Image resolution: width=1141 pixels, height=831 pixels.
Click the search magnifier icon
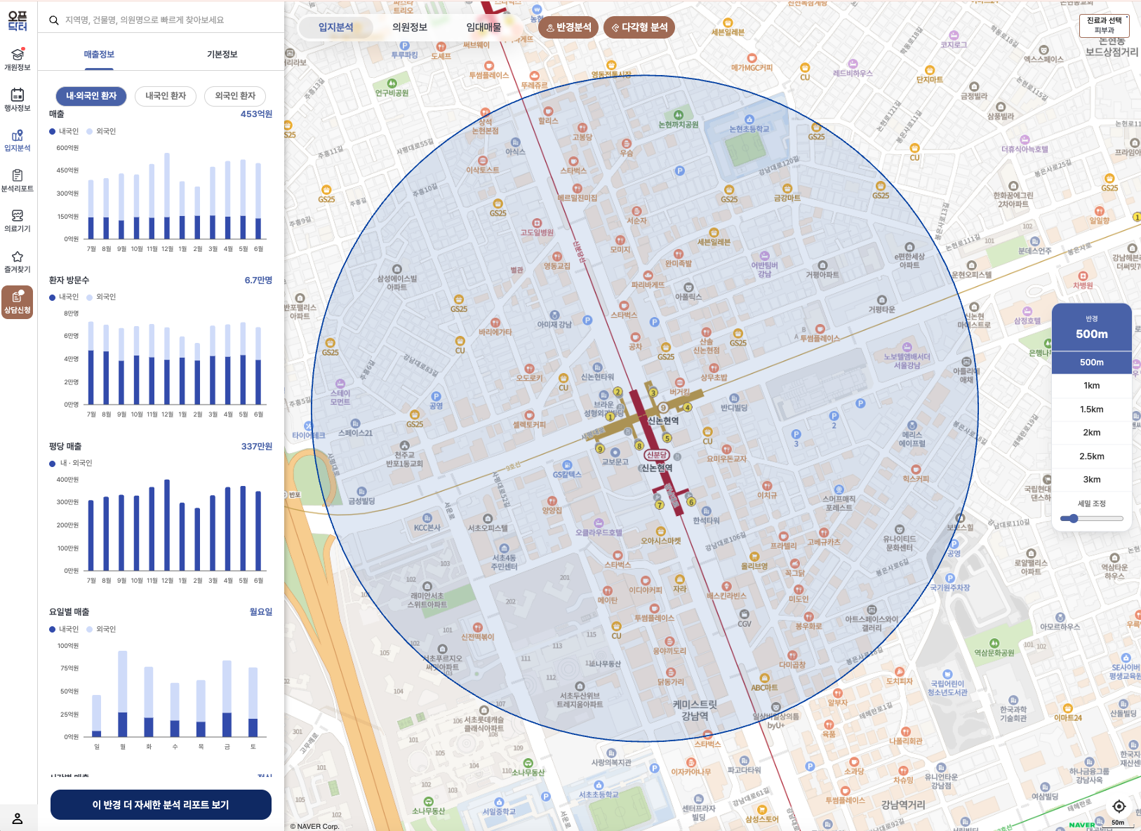[x=53, y=20]
